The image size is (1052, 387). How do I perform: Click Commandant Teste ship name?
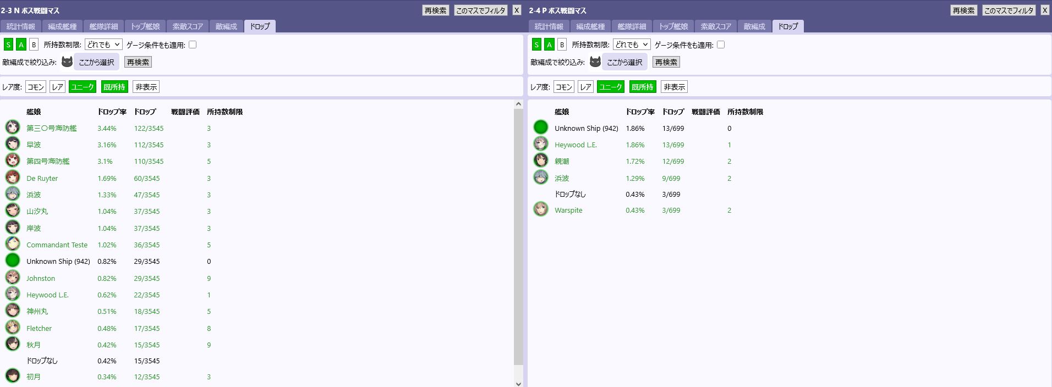click(57, 245)
